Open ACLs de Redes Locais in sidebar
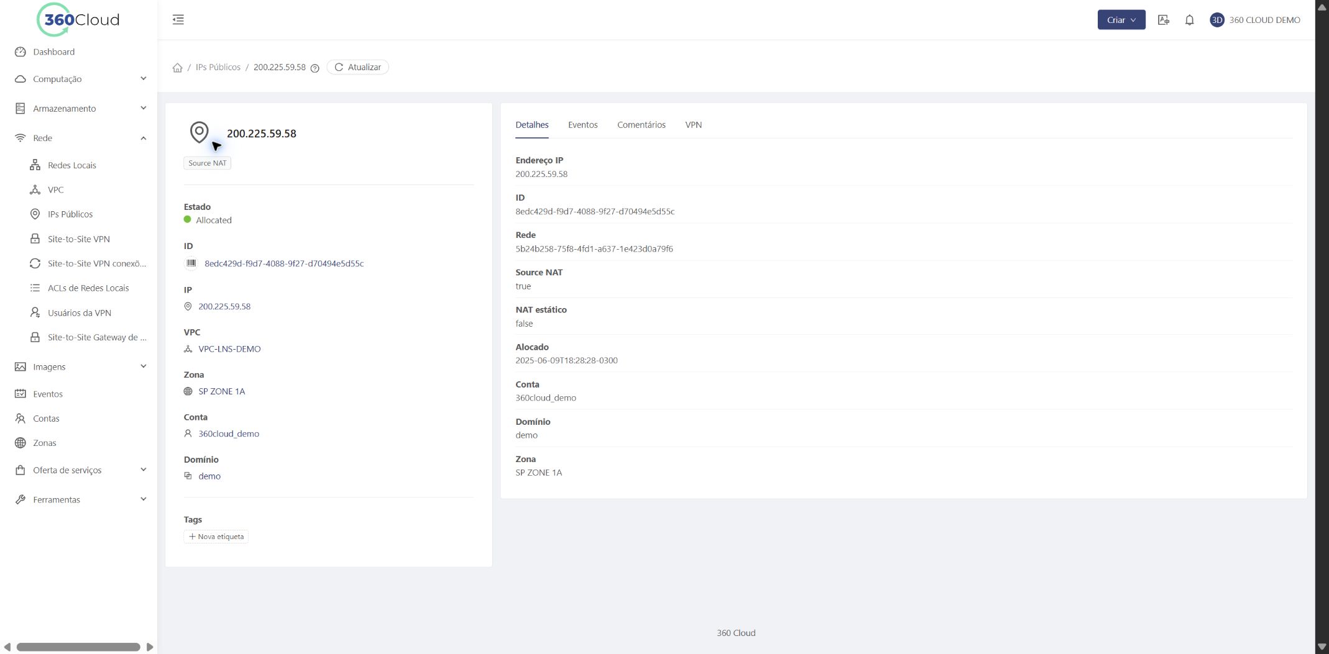Image resolution: width=1329 pixels, height=654 pixels. click(88, 288)
